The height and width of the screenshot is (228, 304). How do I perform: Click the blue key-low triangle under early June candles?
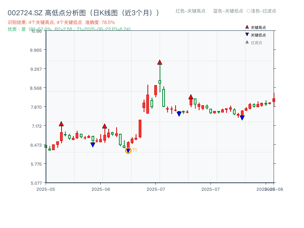pyautogui.click(x=93, y=145)
